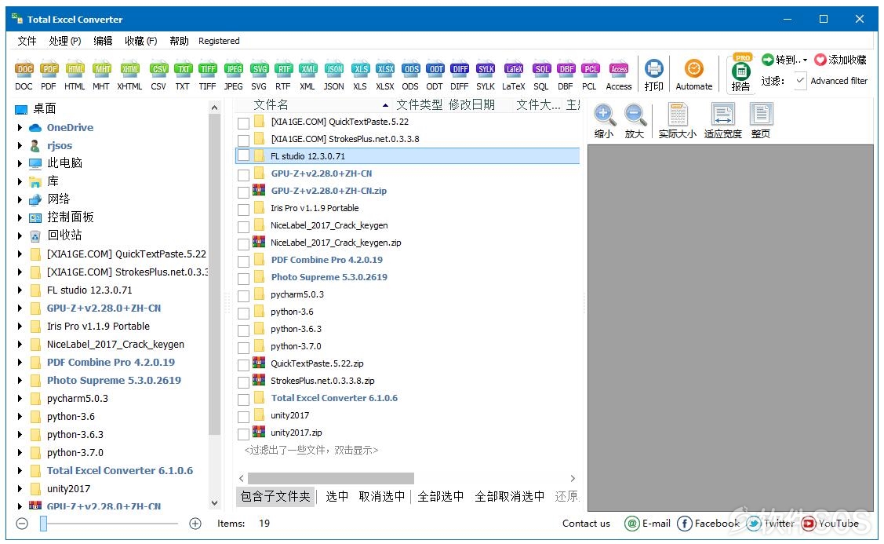Zoom in preview with 放大
Image resolution: width=884 pixels, height=544 pixels.
(635, 121)
